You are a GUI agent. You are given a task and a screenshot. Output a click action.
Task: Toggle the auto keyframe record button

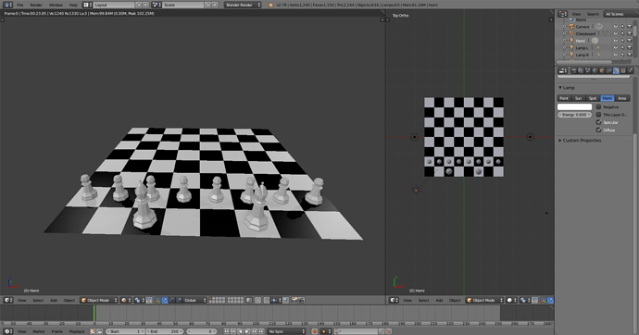(314, 331)
